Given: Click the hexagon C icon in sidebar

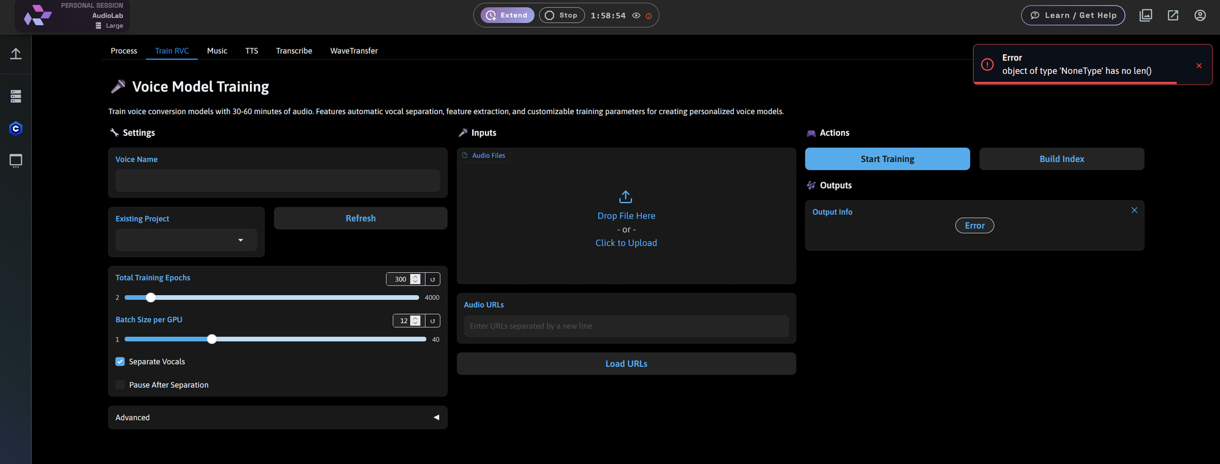Looking at the screenshot, I should click(16, 129).
